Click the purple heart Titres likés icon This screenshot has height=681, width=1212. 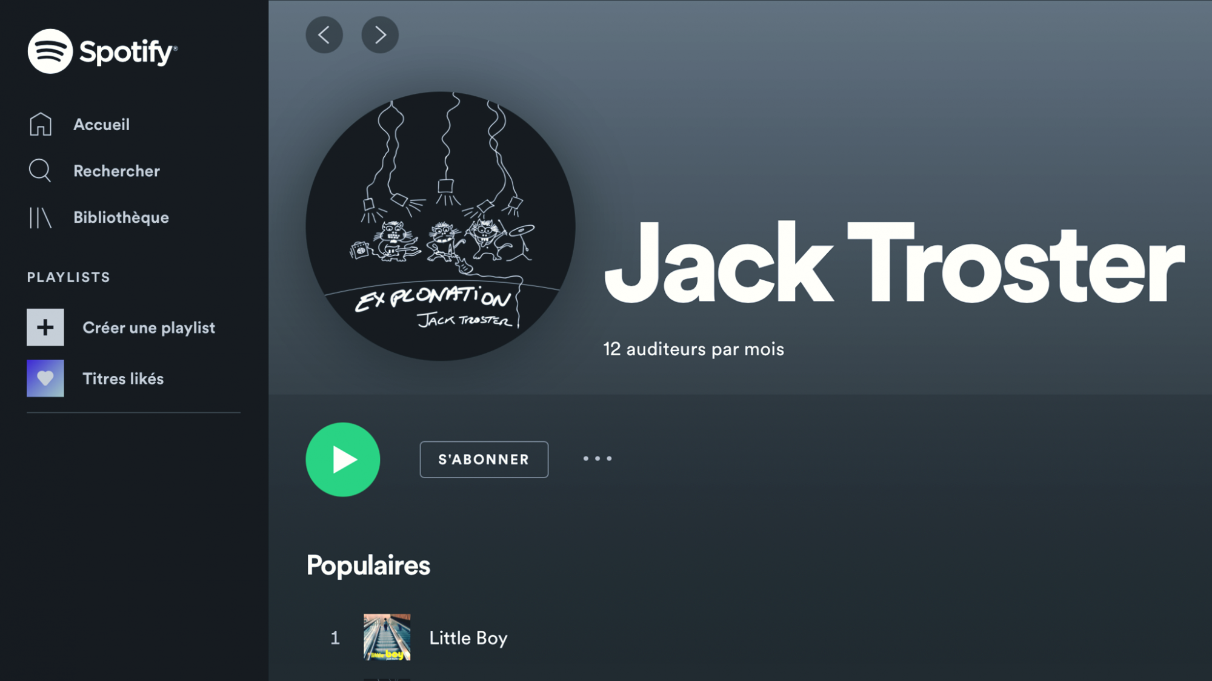[x=45, y=378]
